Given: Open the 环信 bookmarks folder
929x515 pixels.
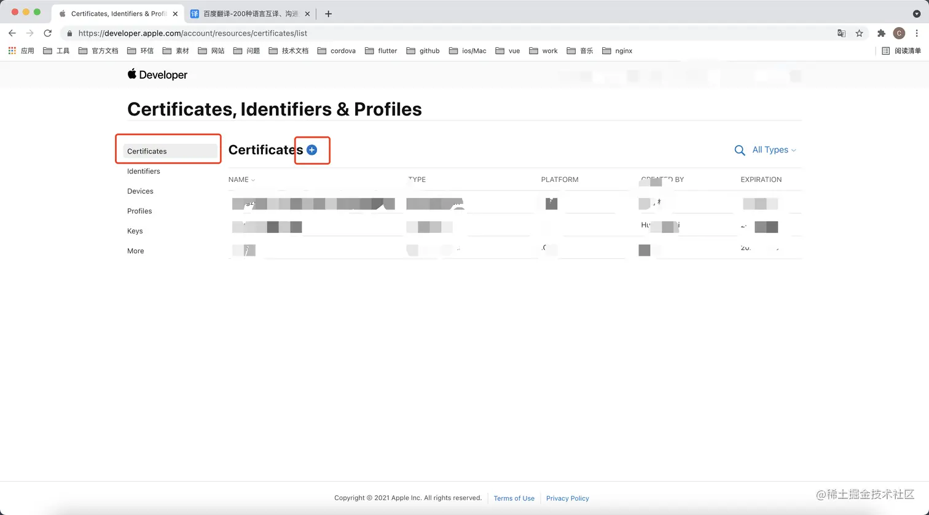Looking at the screenshot, I should tap(140, 51).
